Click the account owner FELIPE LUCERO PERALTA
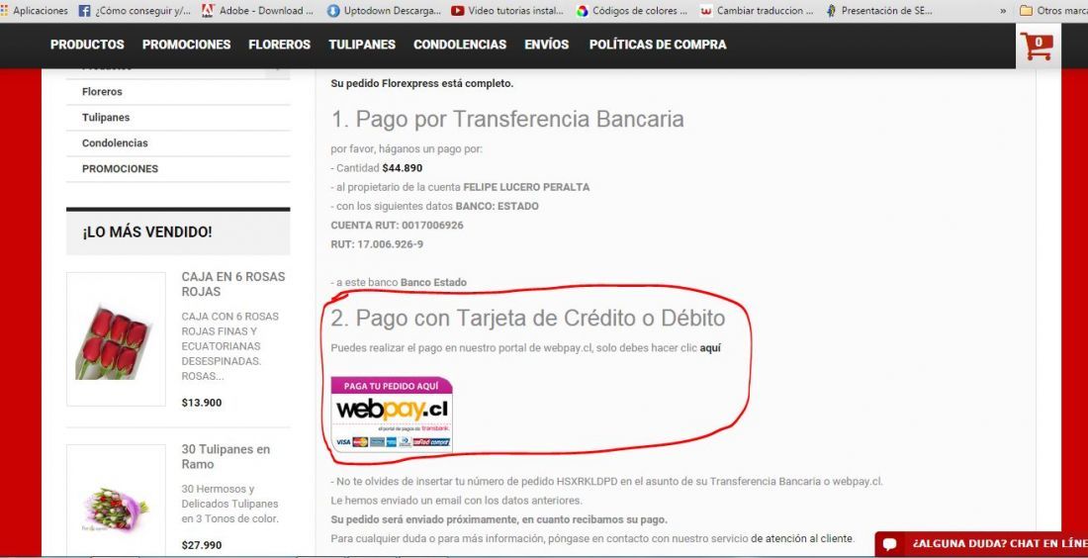Image resolution: width=1088 pixels, height=558 pixels. click(x=526, y=187)
